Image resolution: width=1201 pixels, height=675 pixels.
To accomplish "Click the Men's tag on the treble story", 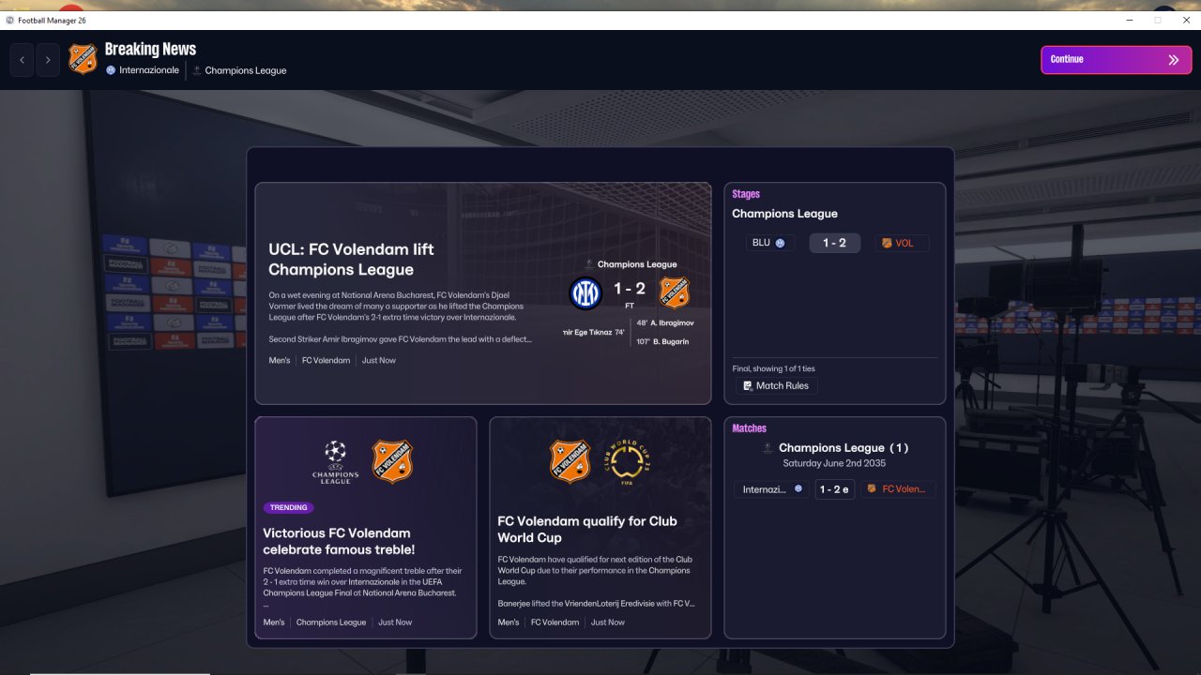I will pyautogui.click(x=274, y=622).
